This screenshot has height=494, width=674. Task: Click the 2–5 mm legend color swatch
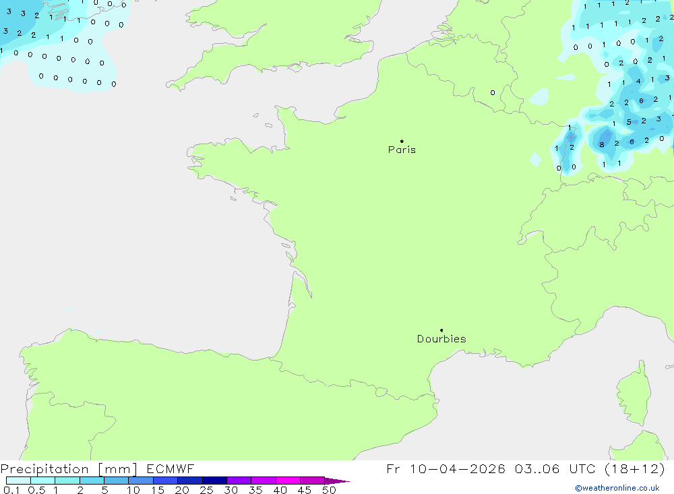pyautogui.click(x=92, y=481)
